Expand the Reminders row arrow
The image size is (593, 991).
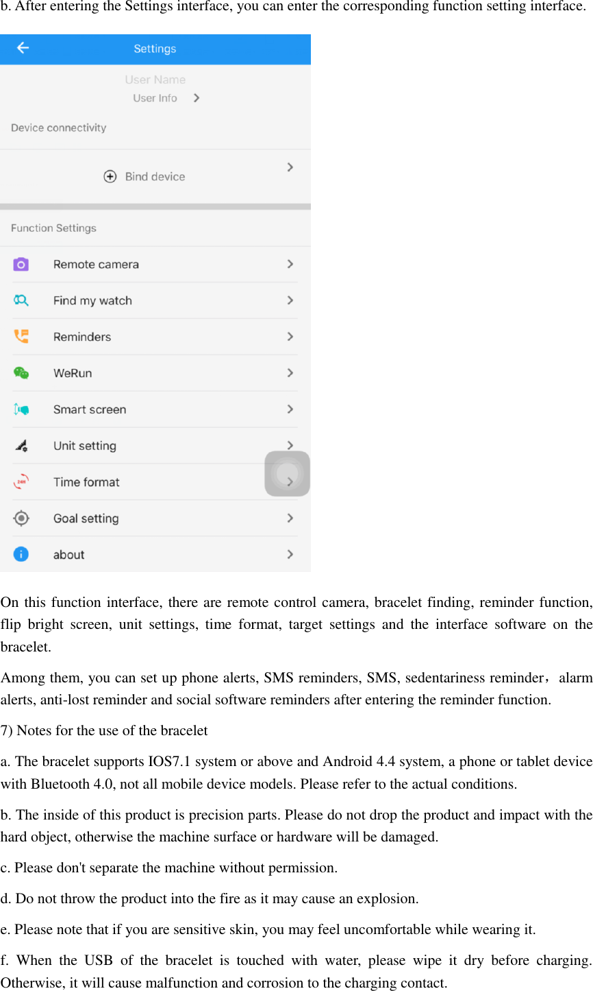pos(289,337)
